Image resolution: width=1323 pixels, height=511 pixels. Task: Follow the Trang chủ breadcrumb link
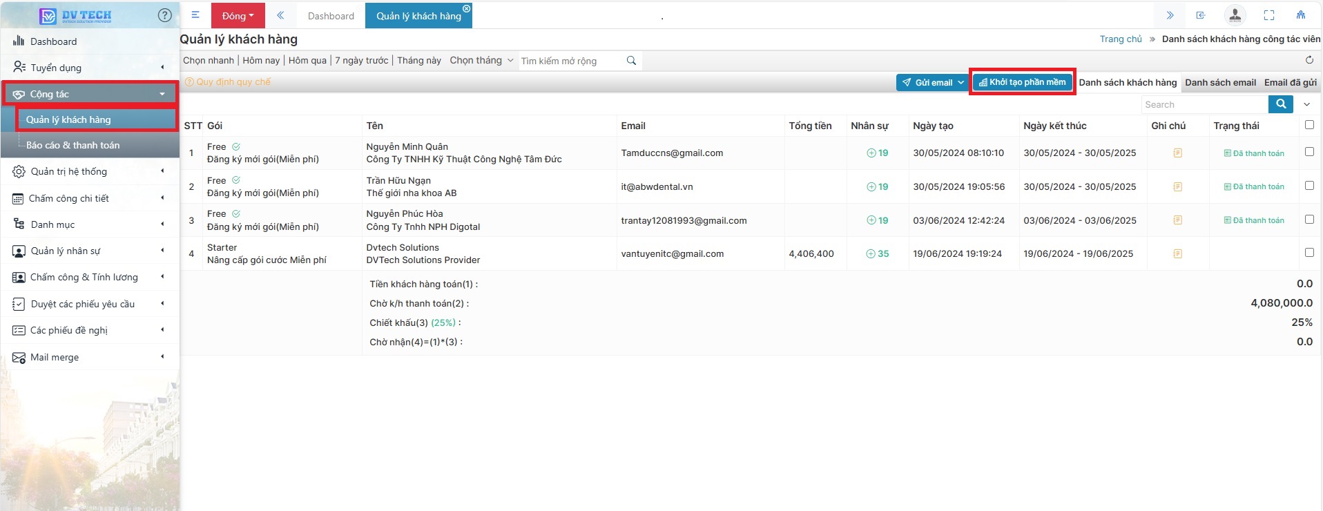click(x=1120, y=39)
